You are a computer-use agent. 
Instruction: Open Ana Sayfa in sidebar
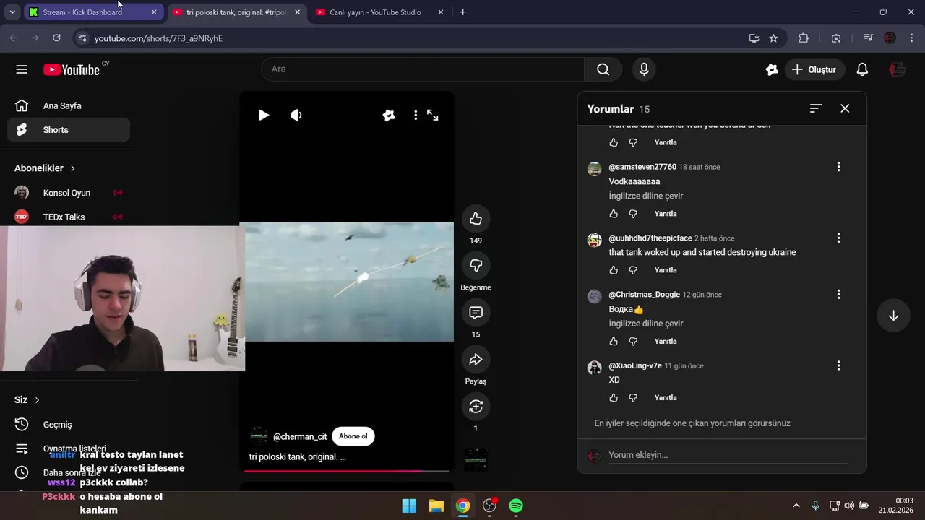point(69,105)
